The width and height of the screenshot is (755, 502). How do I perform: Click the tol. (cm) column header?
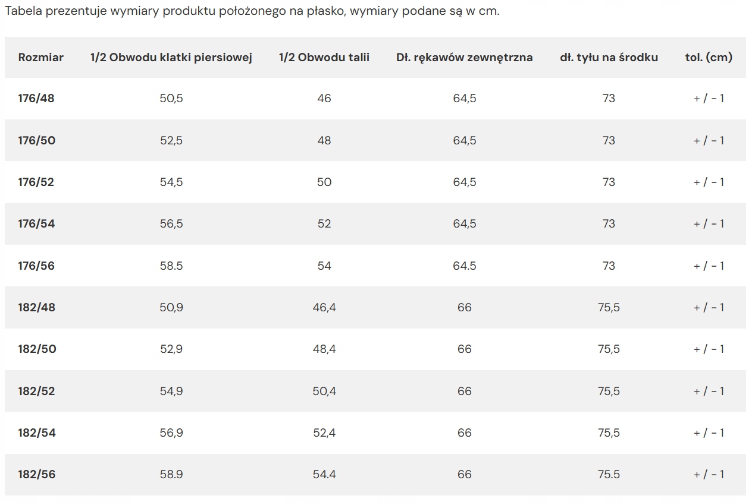click(x=709, y=58)
